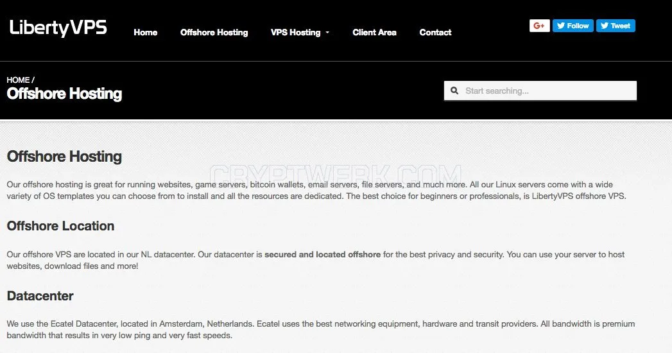Screen dimensions: 672x353
Task: Click the text Amsterdam, Netherlands
Action: pos(206,324)
